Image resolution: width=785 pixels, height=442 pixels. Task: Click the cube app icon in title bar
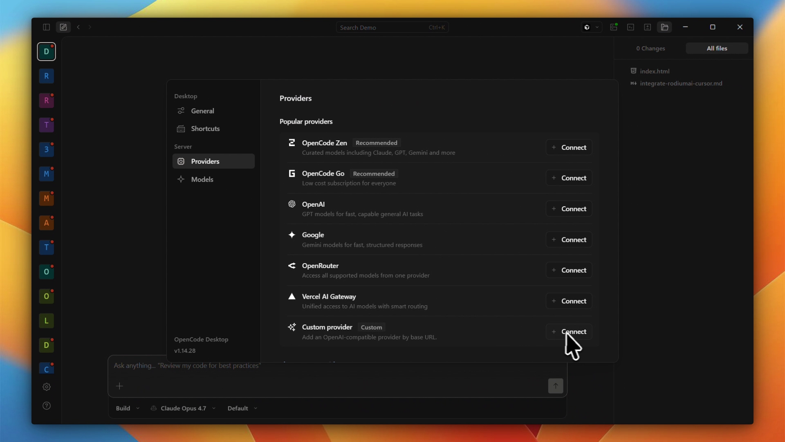click(587, 27)
